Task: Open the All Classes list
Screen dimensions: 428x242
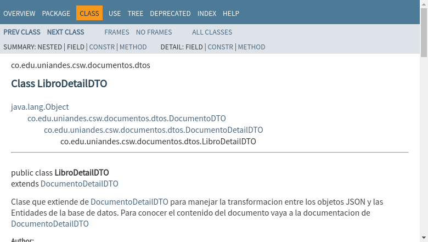Action: point(212,32)
